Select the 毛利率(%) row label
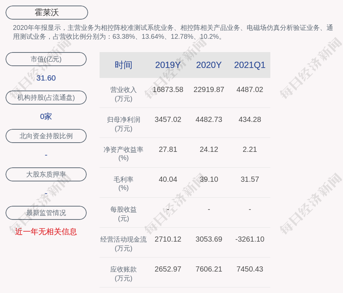This screenshot has width=343, height=293. [x=123, y=183]
